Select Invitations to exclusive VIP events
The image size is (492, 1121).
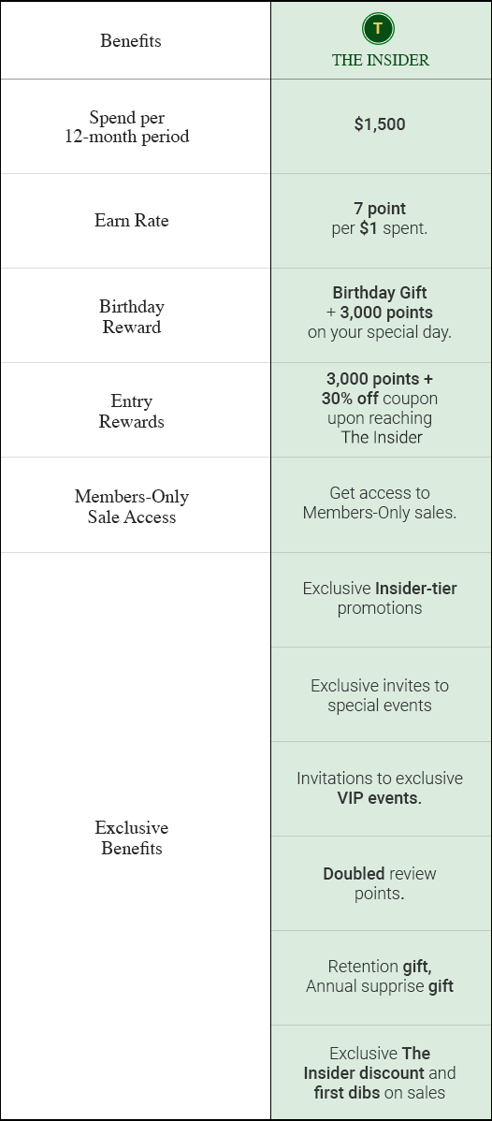380,788
